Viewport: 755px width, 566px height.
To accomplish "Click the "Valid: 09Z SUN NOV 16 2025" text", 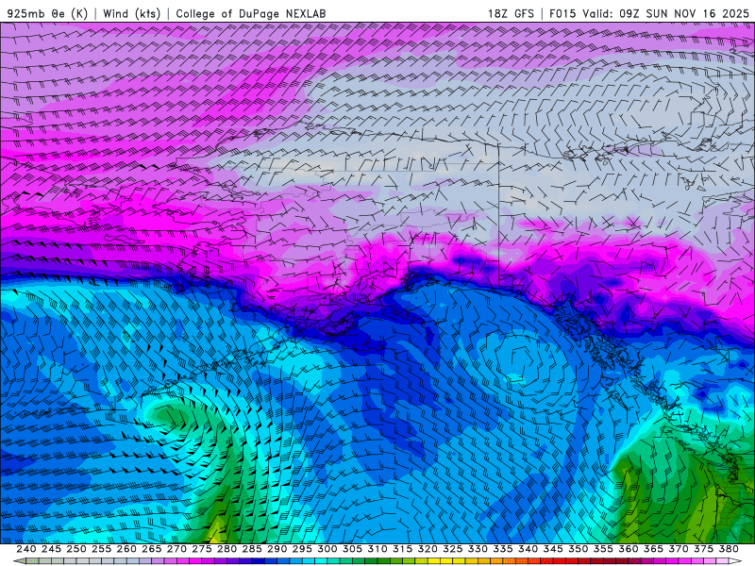I will [x=666, y=13].
